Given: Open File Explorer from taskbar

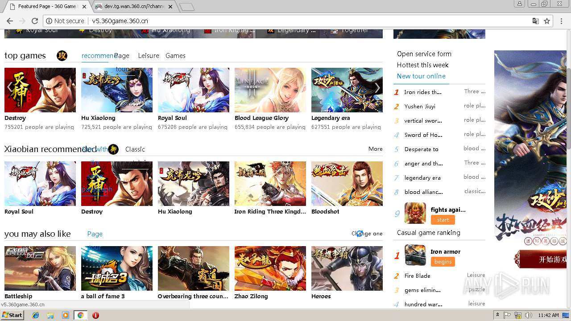Looking at the screenshot, I should click(x=50, y=315).
